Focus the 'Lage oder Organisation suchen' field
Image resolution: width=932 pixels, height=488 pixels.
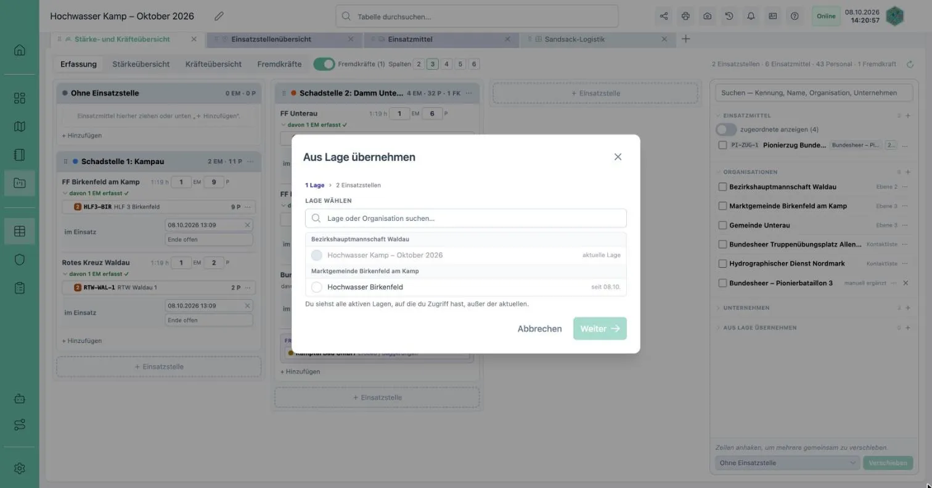466,218
